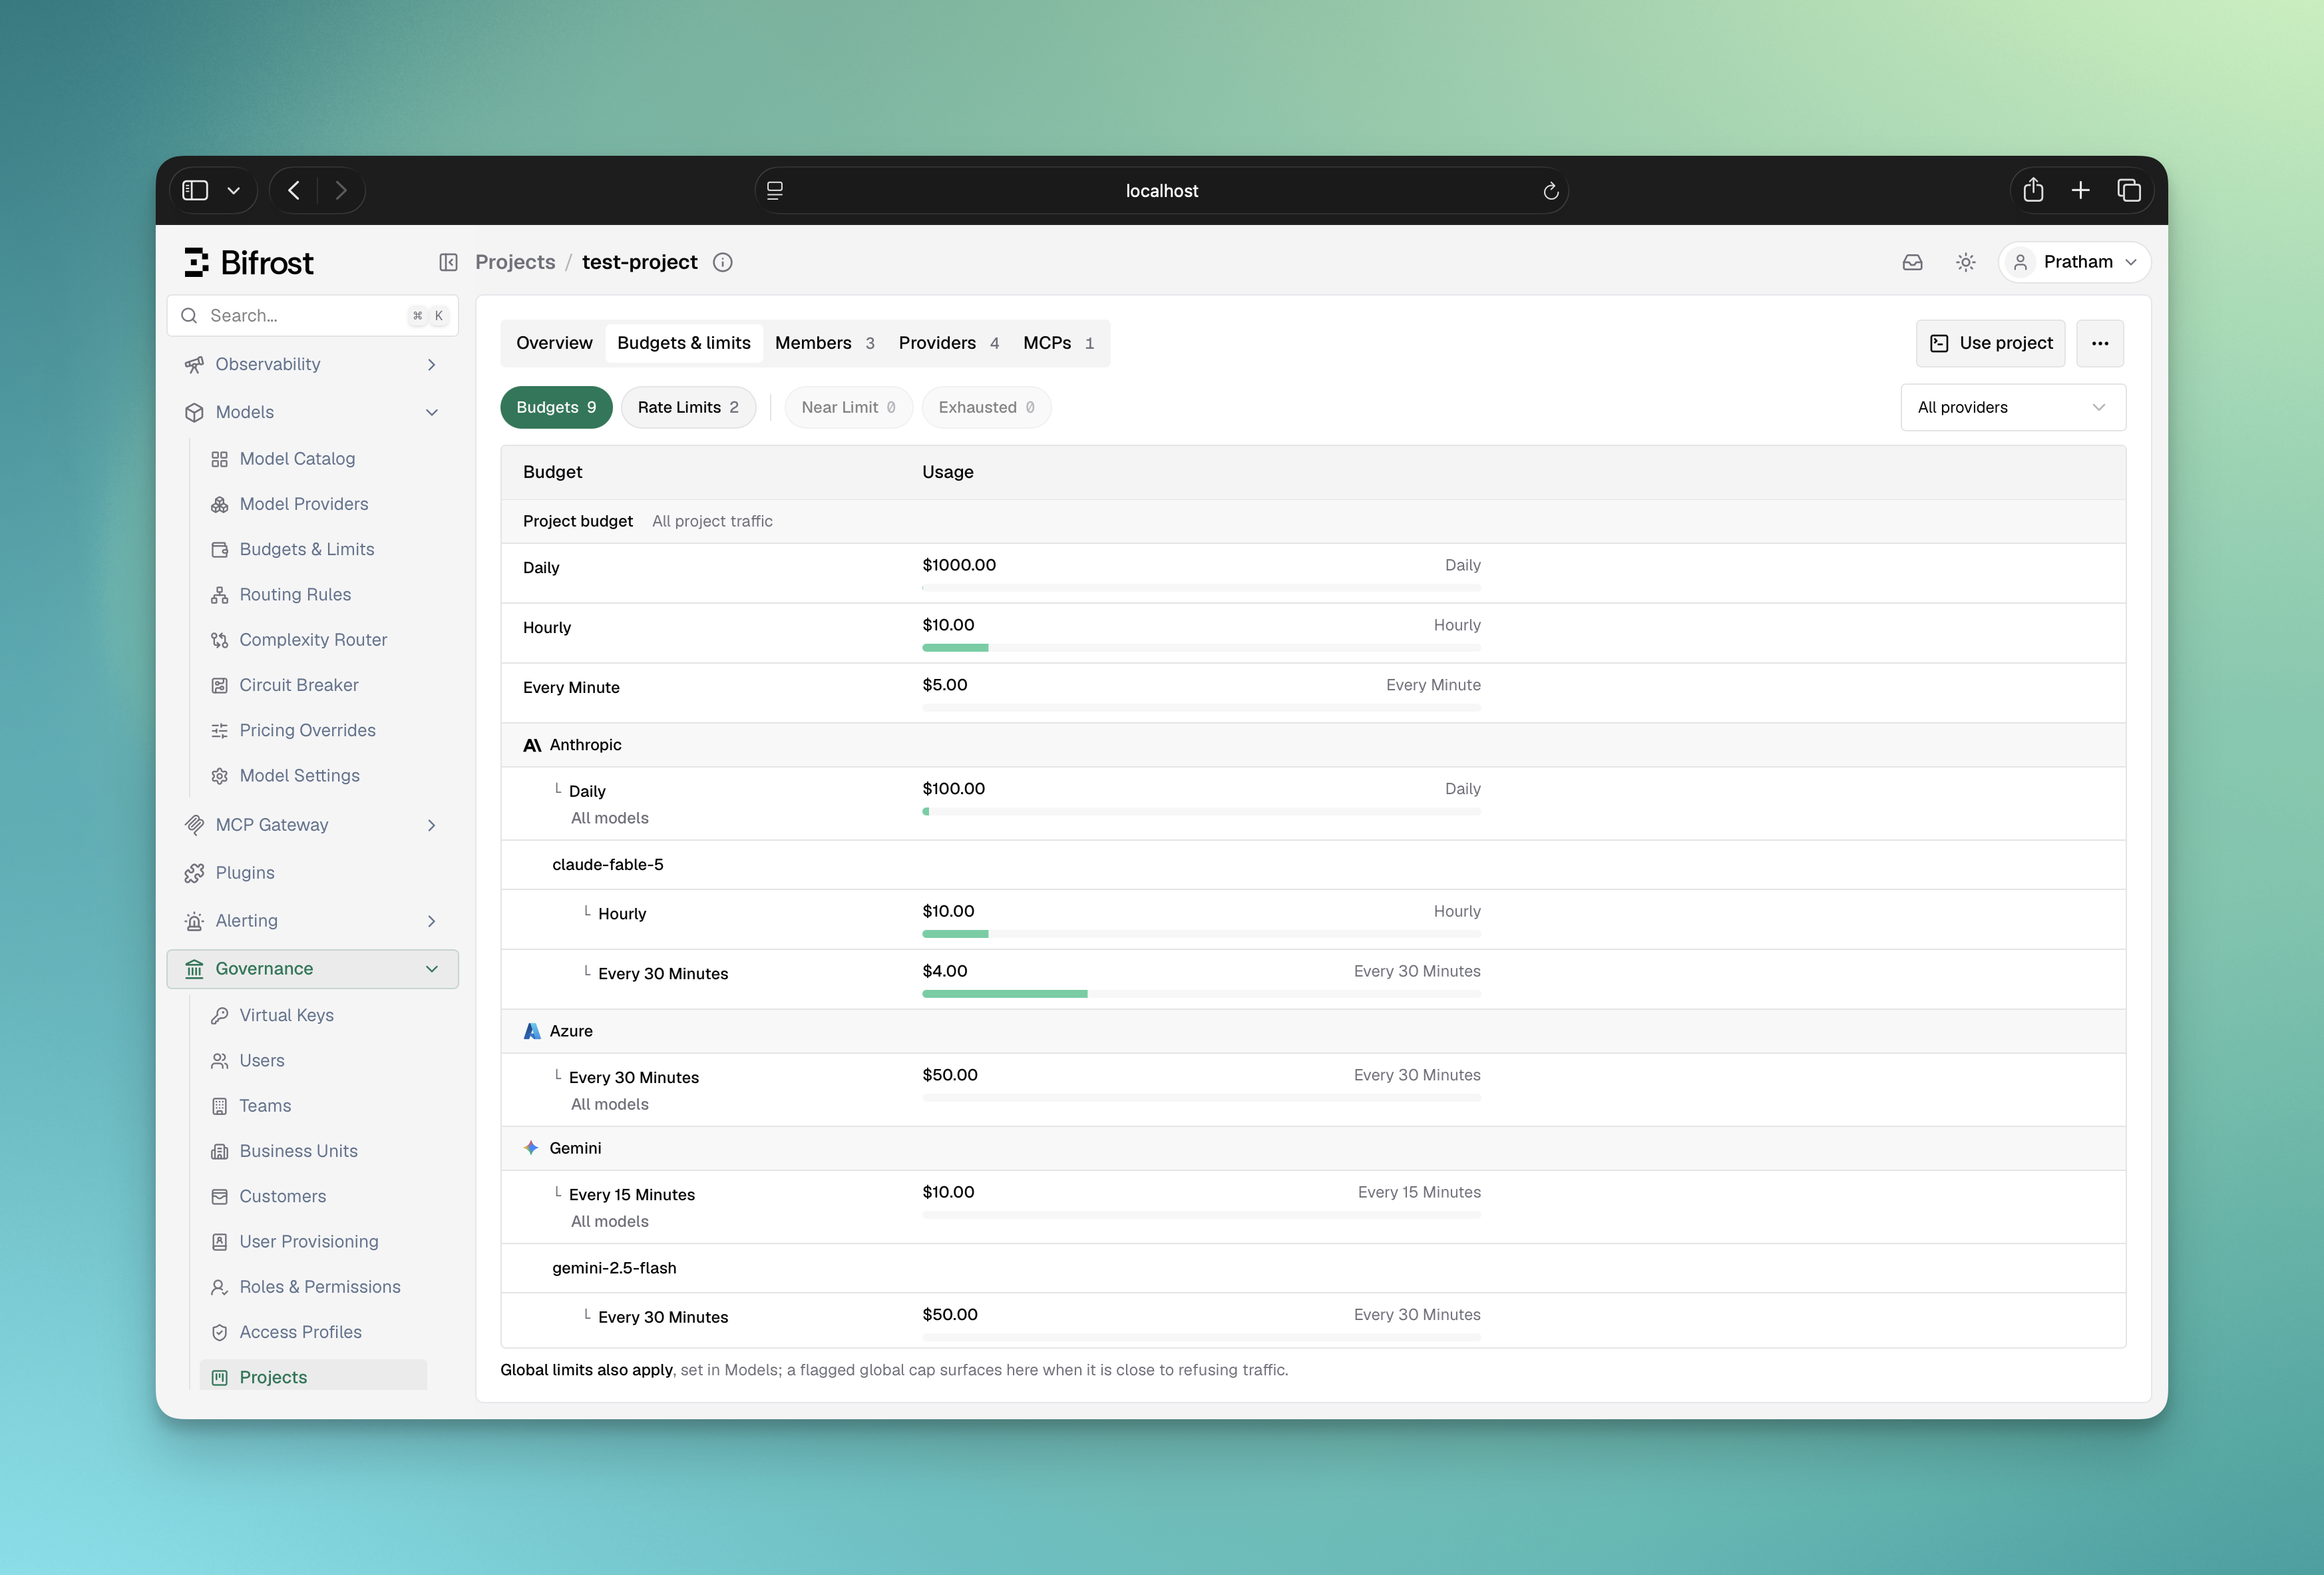Screen dimensions: 2324x1575
Task: Expand the MCP Gateway section
Action: tap(312, 825)
